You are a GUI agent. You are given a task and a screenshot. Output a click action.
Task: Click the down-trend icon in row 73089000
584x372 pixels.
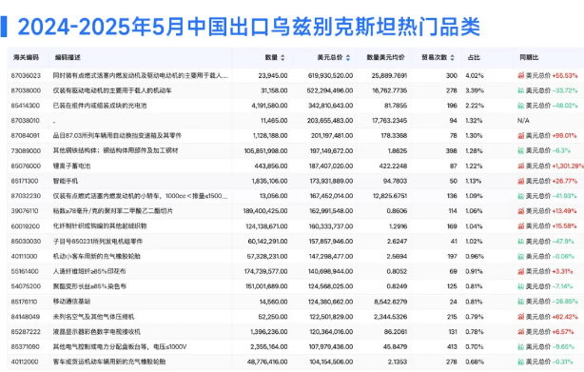coord(520,151)
